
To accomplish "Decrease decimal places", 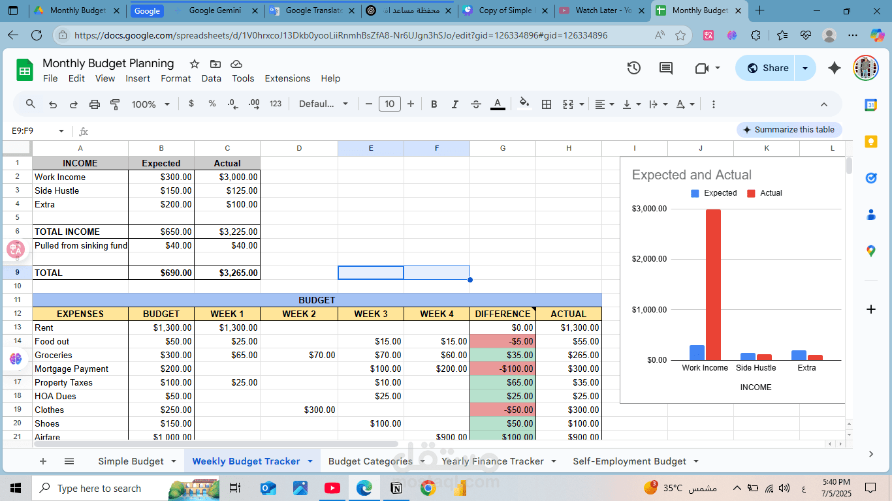I will pos(233,104).
